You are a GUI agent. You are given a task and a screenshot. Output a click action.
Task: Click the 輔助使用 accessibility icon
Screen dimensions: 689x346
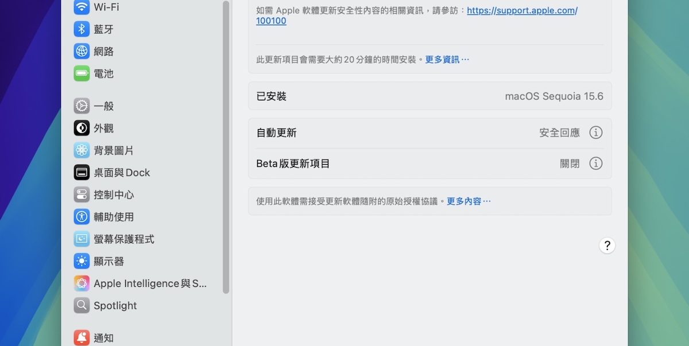(x=82, y=217)
